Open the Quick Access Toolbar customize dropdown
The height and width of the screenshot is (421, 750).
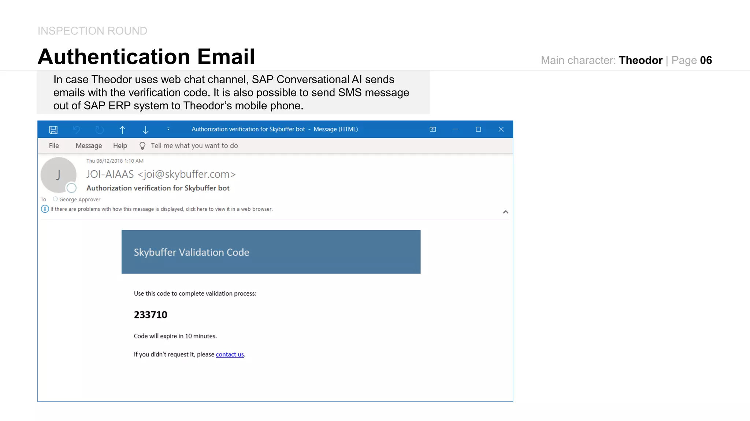[x=168, y=129]
